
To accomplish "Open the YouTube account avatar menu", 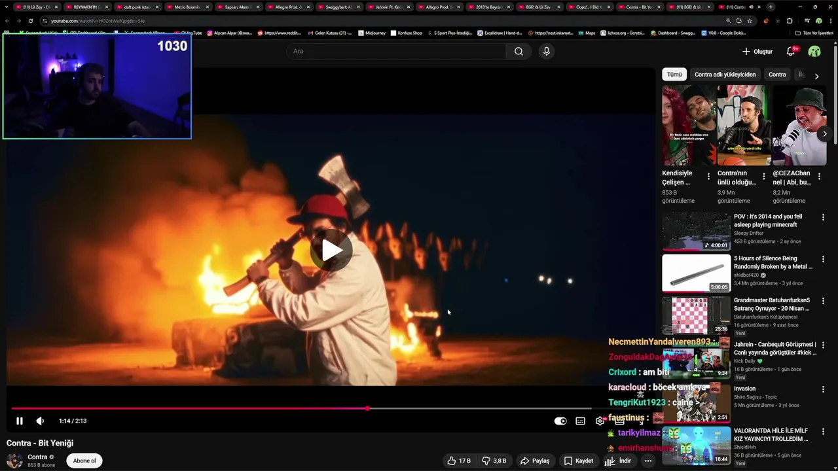I will pos(814,51).
